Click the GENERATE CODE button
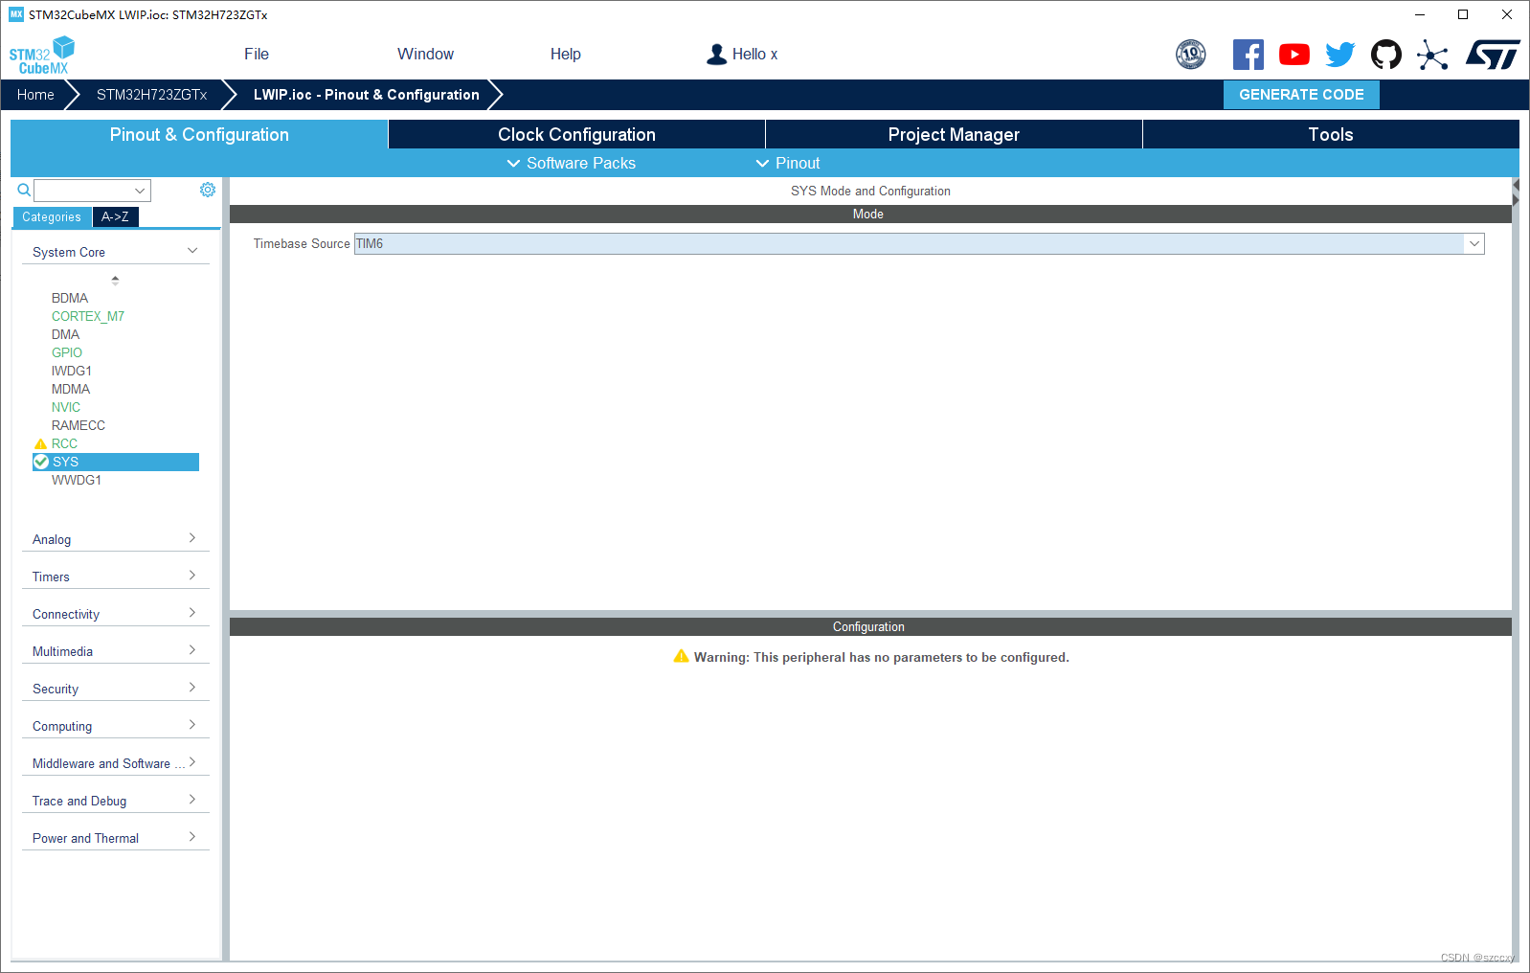 tap(1301, 95)
